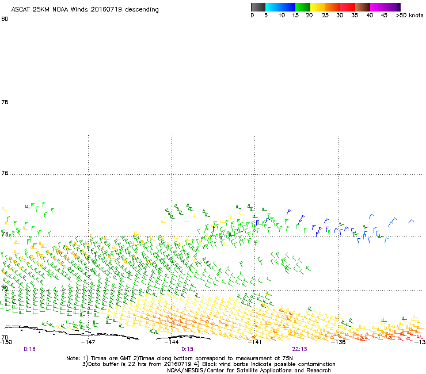Click the chart title 'ASCAT 25KM NOAA Winds 20160719 descending'

click(85, 9)
